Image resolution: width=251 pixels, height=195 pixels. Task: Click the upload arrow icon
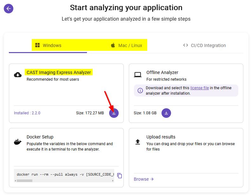click(138, 142)
